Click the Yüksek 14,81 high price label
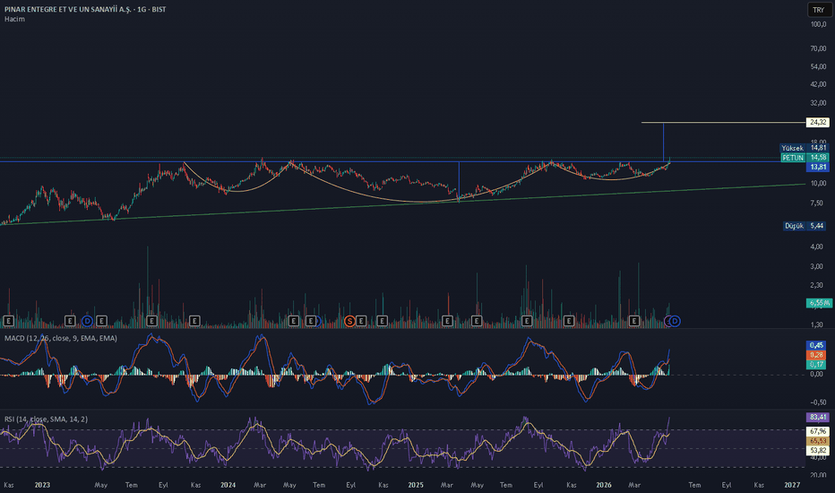835x493 pixels. pos(805,148)
